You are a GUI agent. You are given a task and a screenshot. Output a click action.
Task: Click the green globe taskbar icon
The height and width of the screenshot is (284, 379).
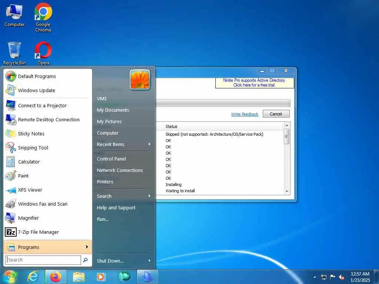(124, 277)
